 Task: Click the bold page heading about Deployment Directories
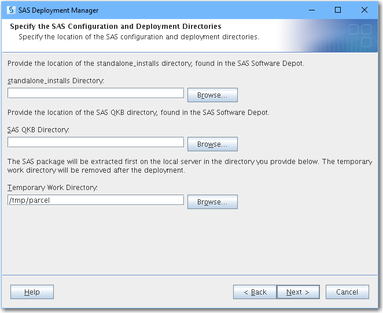coord(116,27)
